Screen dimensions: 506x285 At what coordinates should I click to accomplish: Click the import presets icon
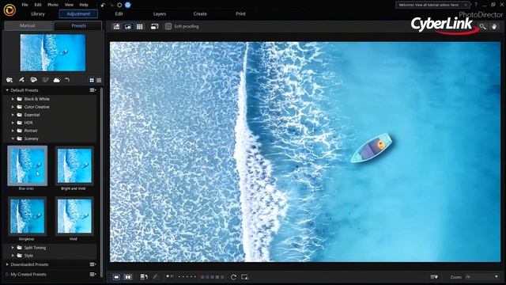coord(9,80)
